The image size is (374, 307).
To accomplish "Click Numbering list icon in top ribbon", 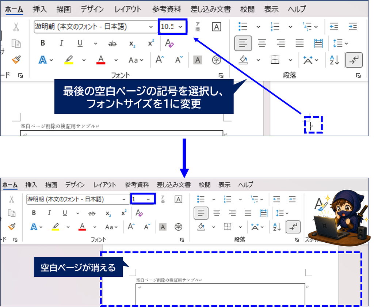I will (x=275, y=27).
